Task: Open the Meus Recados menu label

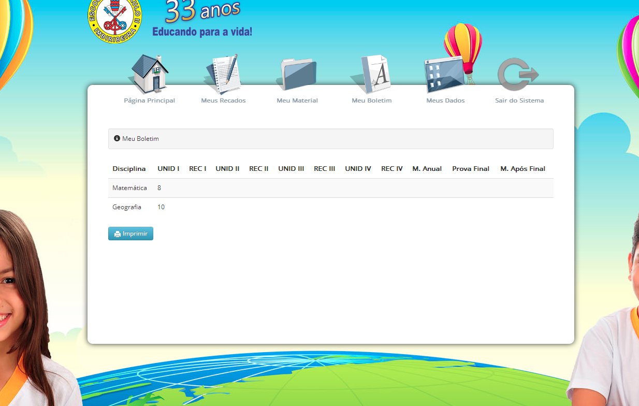Action: pyautogui.click(x=223, y=100)
